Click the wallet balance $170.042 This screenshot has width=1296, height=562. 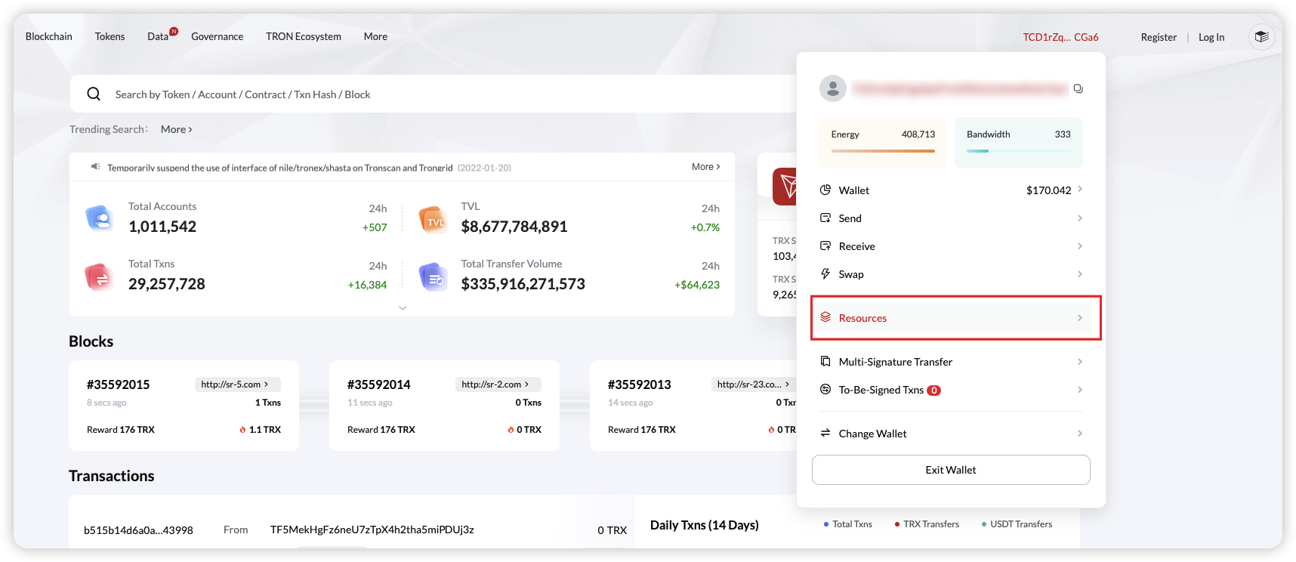1048,190
